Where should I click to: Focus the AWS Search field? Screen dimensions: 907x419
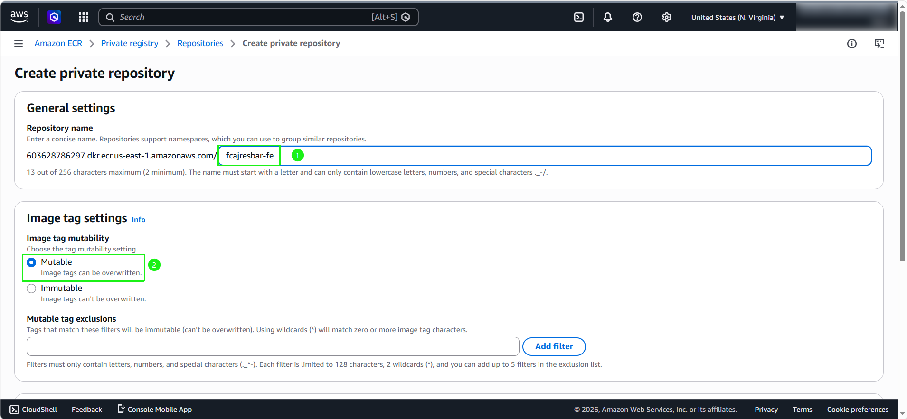click(x=258, y=17)
